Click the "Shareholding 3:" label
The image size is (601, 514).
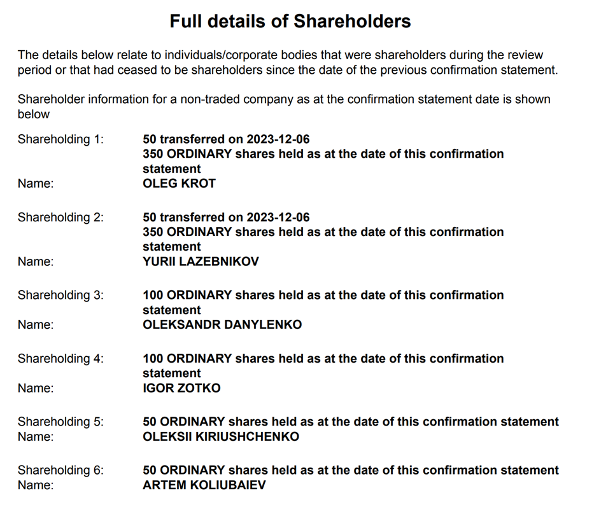tap(60, 295)
